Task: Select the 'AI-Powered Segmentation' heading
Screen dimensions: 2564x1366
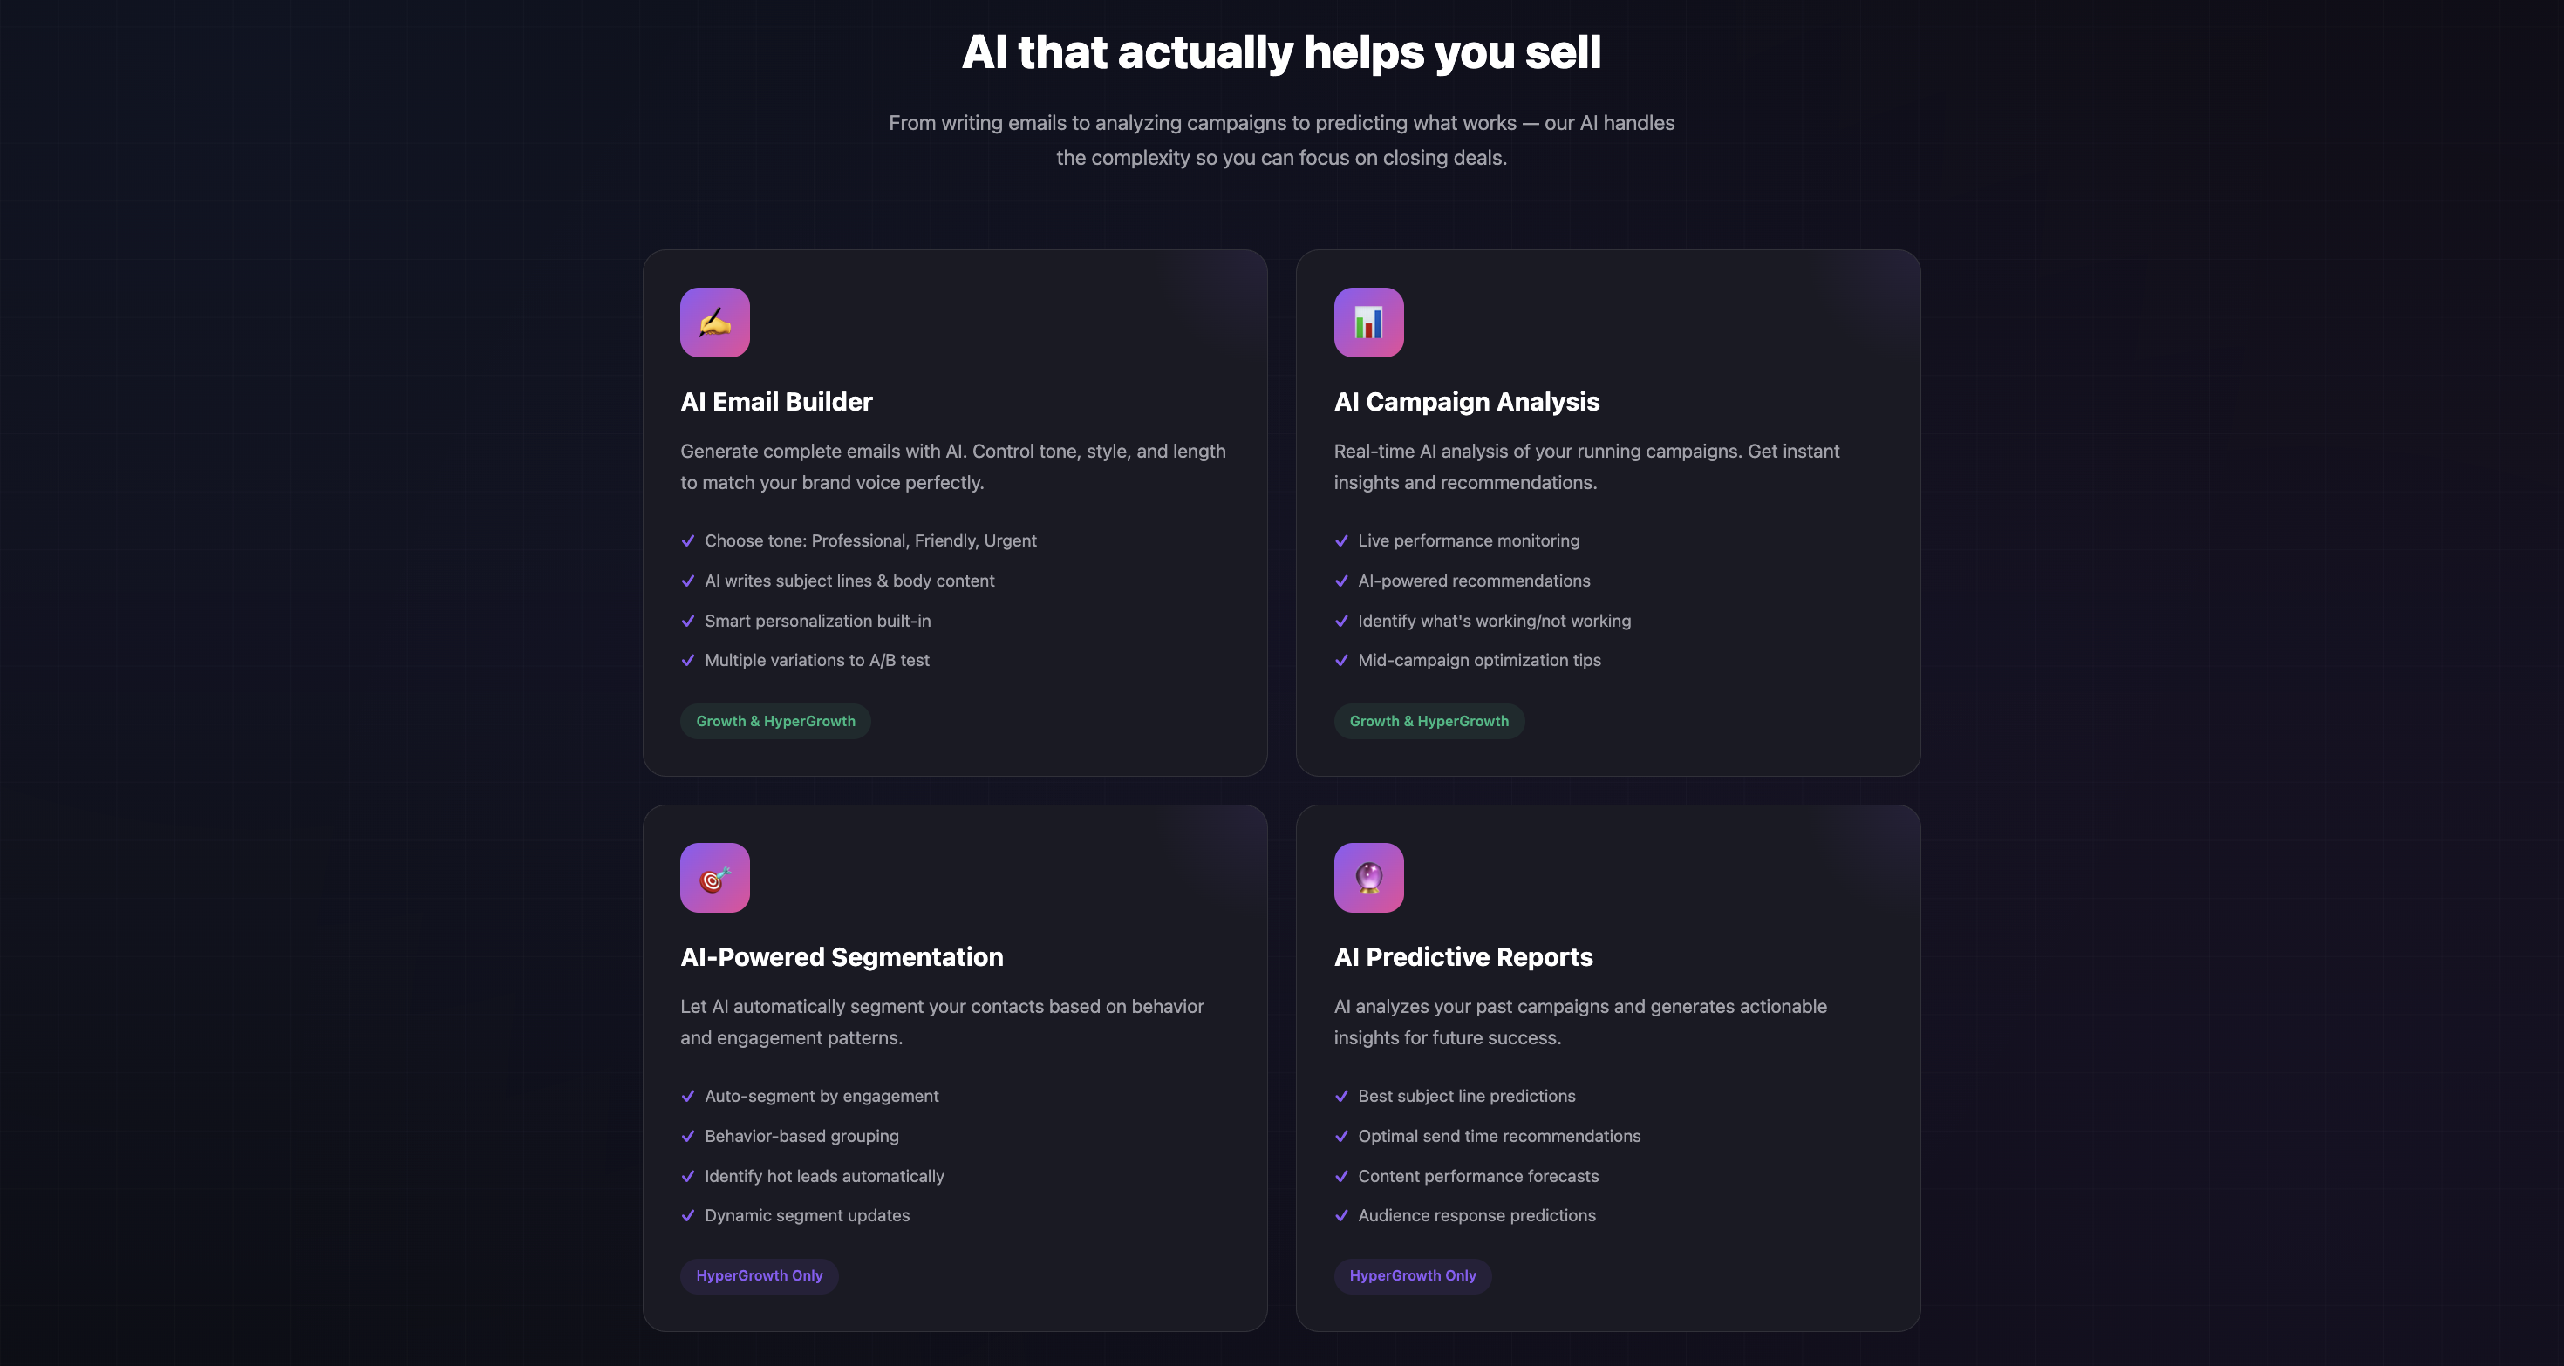Action: click(x=842, y=957)
